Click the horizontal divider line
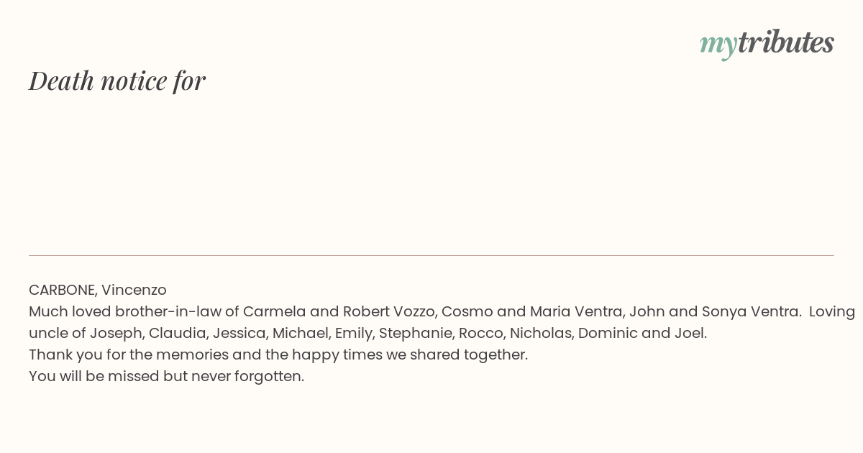 point(431,255)
